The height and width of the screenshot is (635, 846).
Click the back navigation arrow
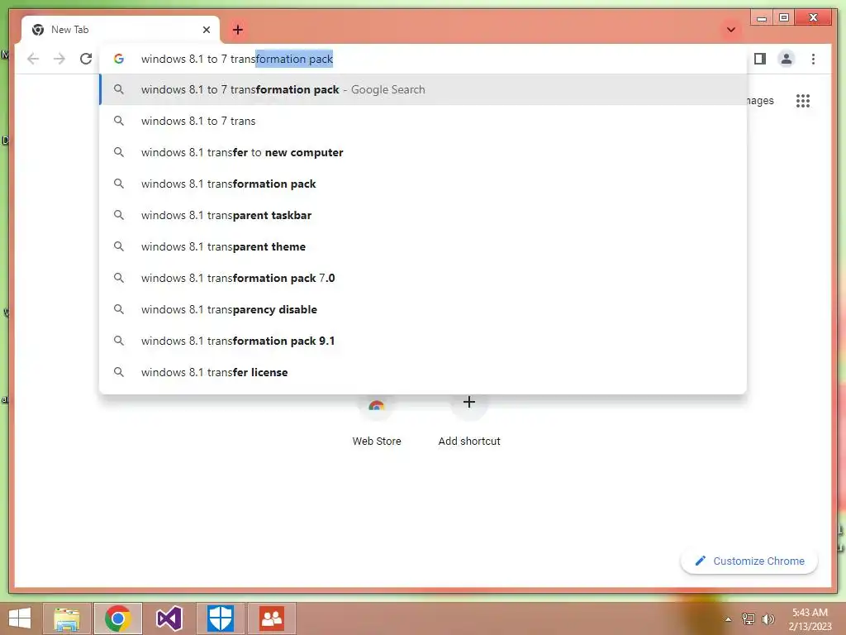tap(33, 59)
